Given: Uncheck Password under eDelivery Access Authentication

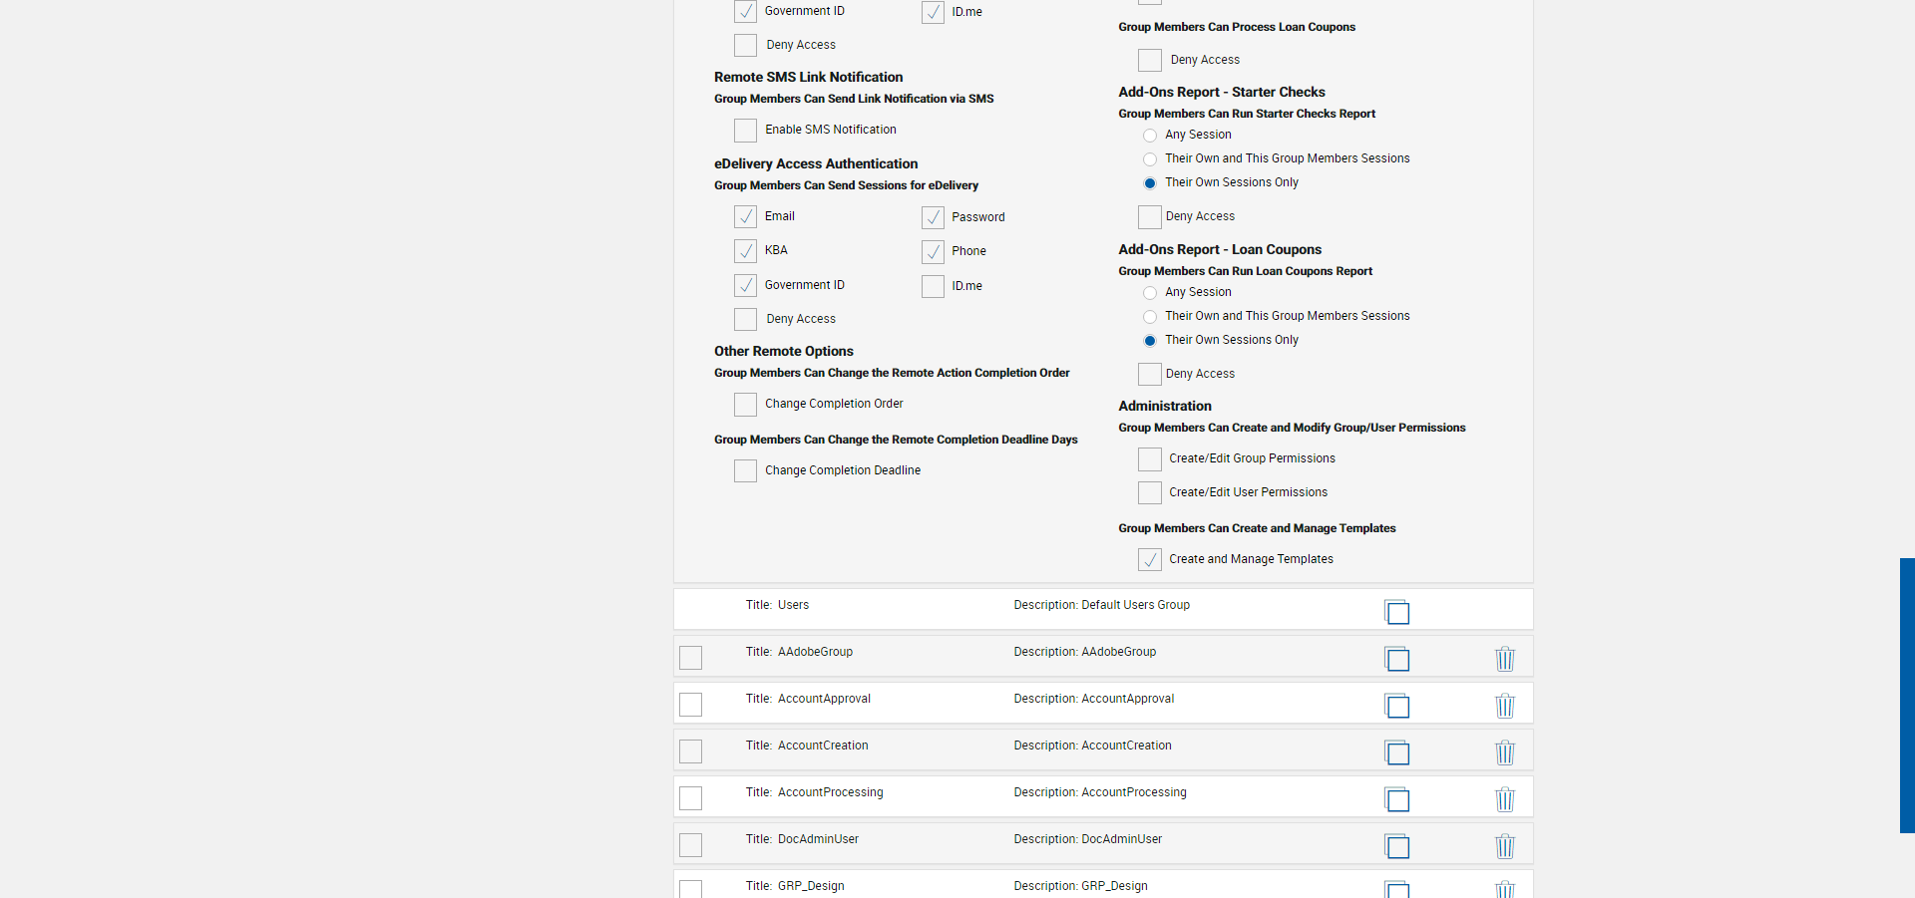Looking at the screenshot, I should click(933, 217).
